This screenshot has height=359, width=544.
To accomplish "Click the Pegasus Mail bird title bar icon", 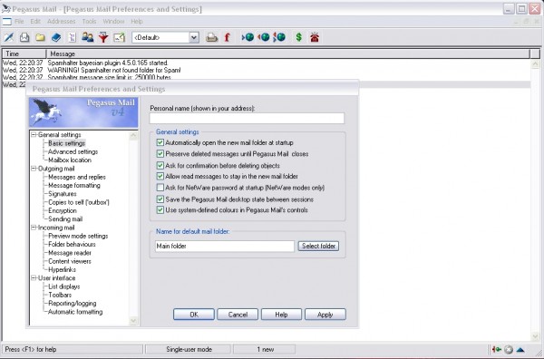I will (x=6, y=8).
